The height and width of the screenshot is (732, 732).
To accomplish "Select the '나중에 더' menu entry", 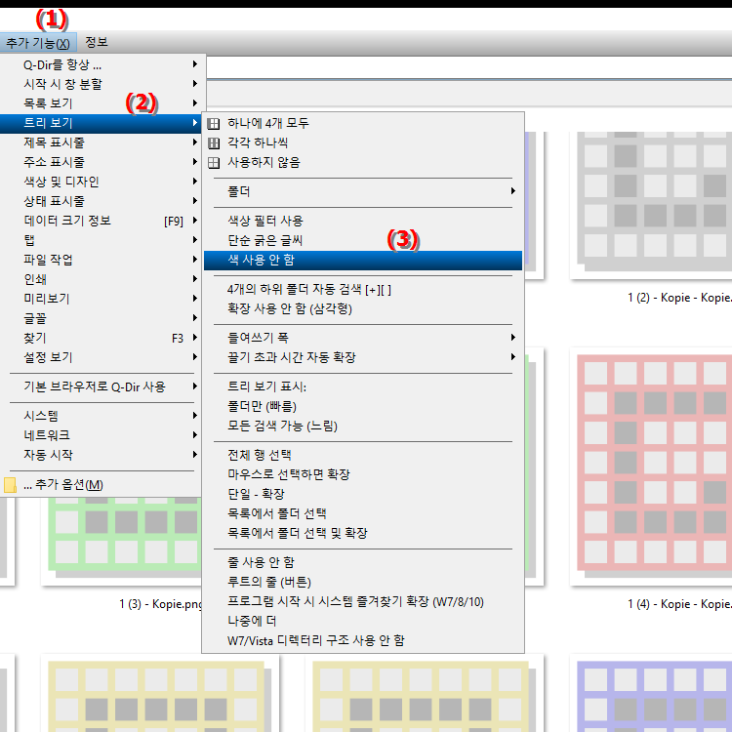I will pyautogui.click(x=363, y=621).
